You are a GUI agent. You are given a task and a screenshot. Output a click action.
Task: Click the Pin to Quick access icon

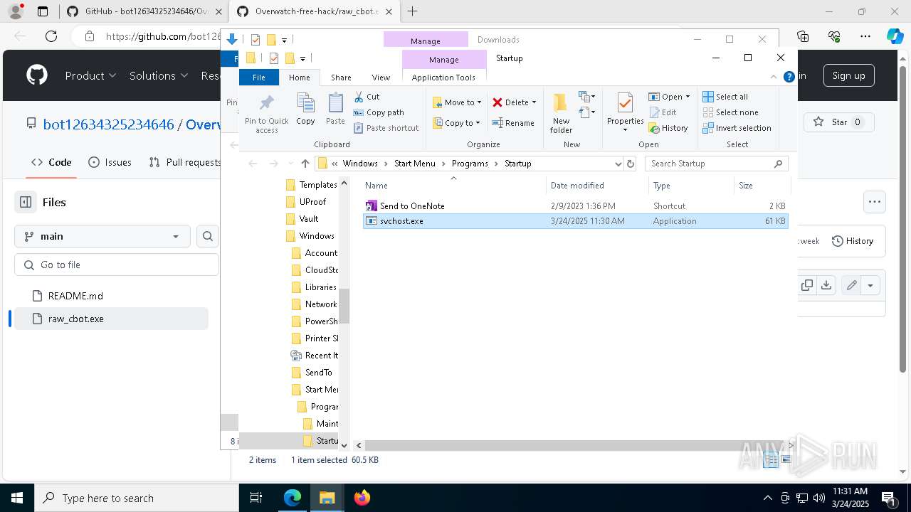(267, 114)
